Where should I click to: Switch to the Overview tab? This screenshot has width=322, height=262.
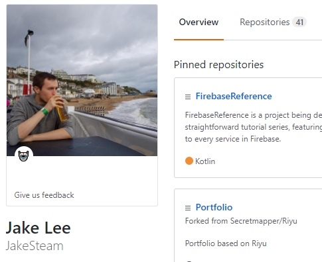coord(199,22)
